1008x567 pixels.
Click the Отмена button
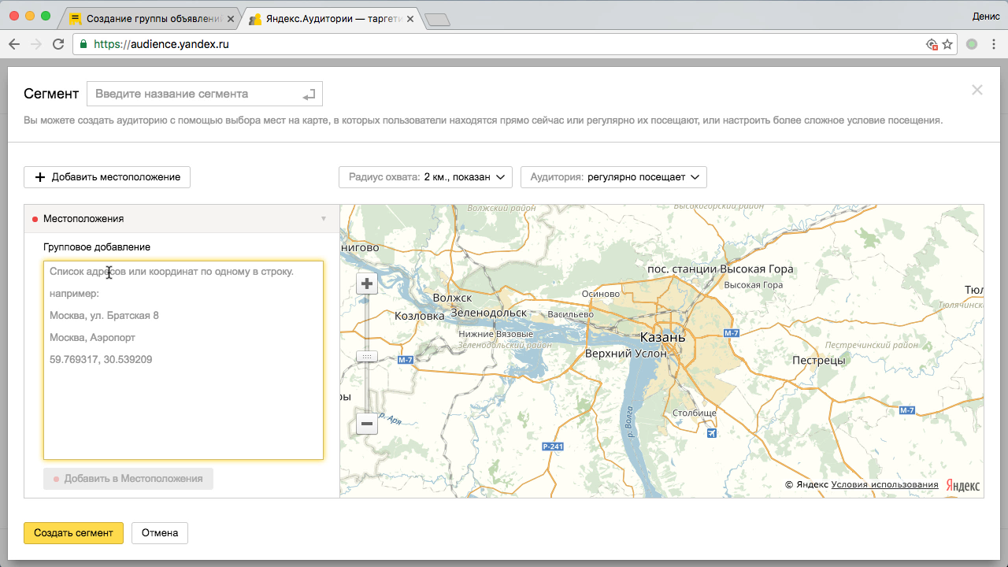[x=160, y=533]
